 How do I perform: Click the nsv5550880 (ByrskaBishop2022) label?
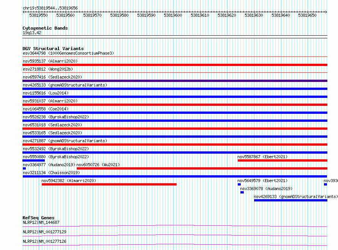click(x=56, y=157)
